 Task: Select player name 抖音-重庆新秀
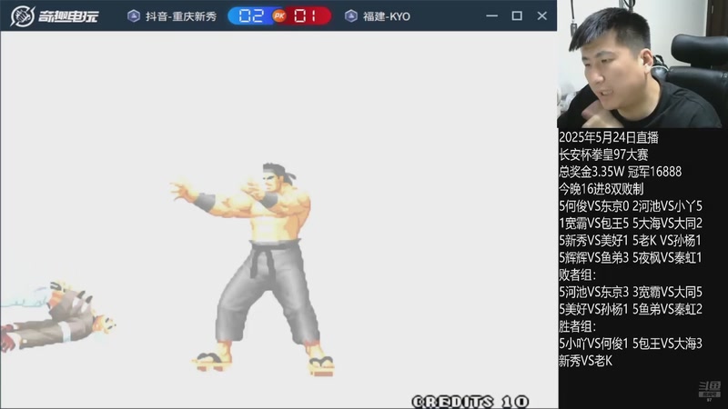181,16
